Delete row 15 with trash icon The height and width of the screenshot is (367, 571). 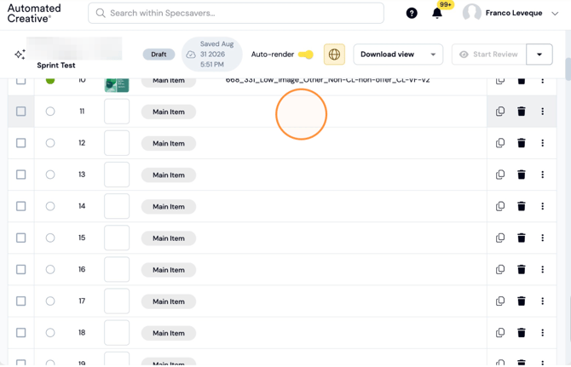522,238
